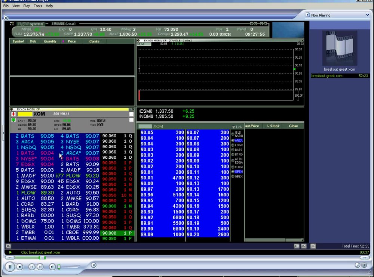Toggle the OPEN option
This screenshot has width=374, height=277.
(233, 172)
